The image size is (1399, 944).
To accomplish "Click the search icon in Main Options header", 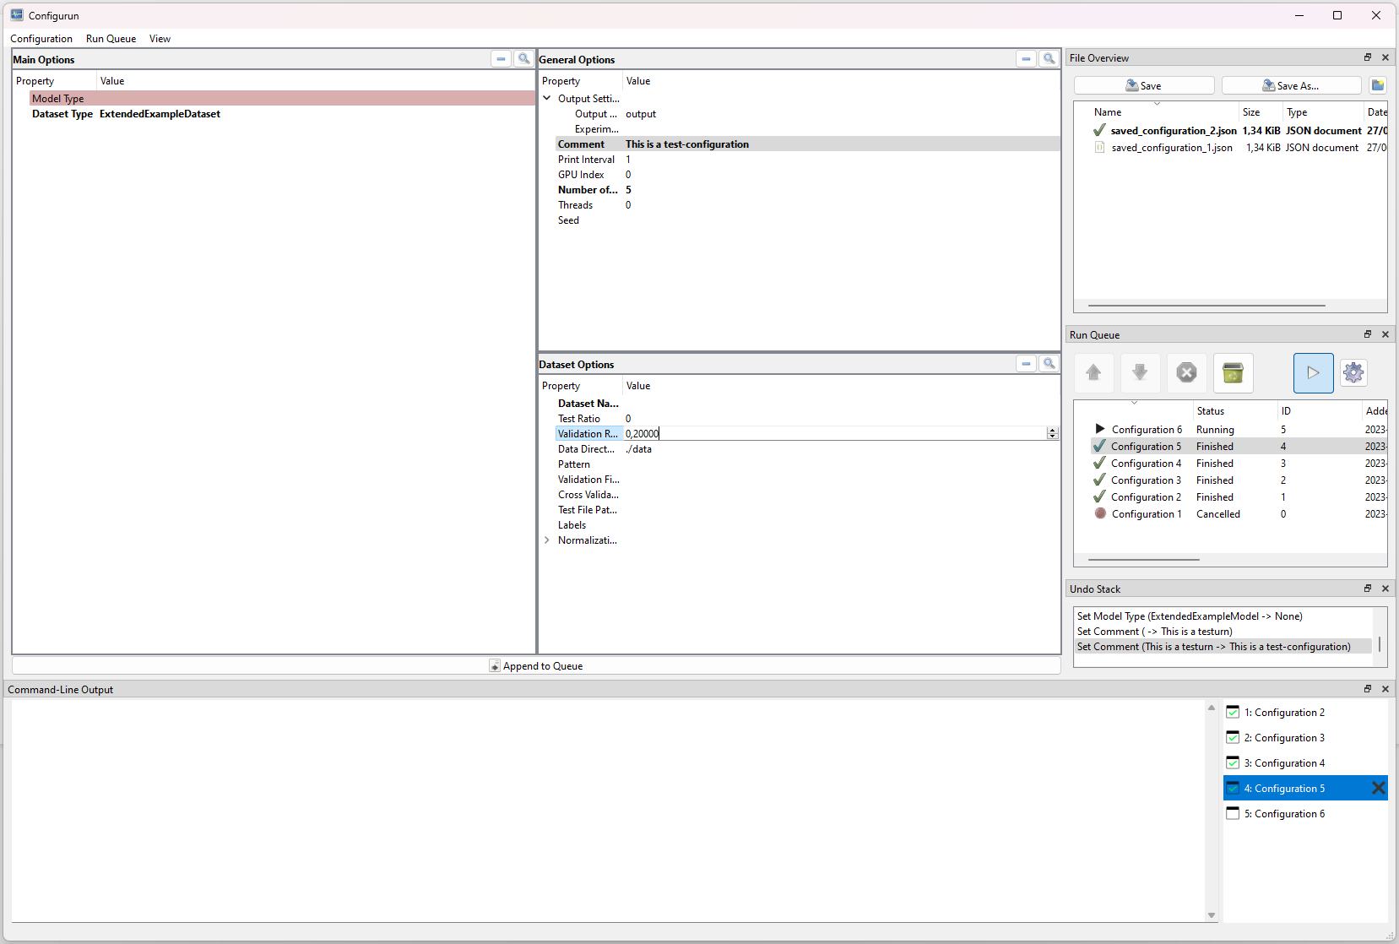I will point(523,59).
